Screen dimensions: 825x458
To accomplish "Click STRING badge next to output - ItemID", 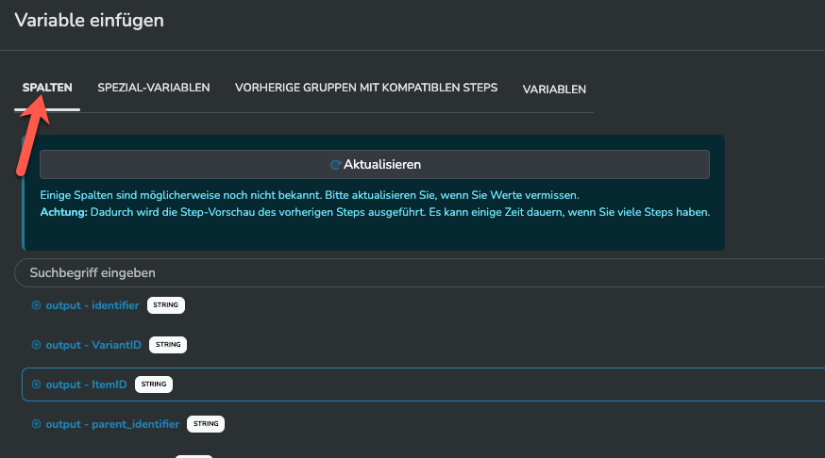I will (154, 384).
